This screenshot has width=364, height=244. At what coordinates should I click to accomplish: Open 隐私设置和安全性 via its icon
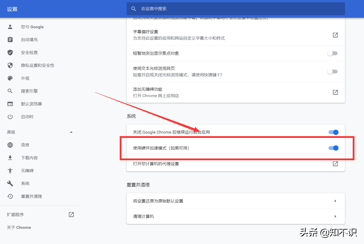coord(10,65)
